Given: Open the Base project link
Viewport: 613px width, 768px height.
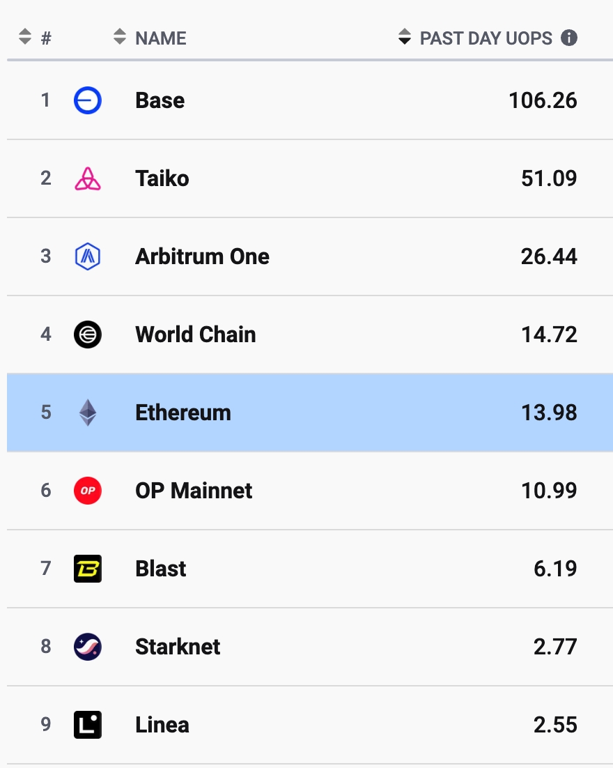Looking at the screenshot, I should 160,100.
